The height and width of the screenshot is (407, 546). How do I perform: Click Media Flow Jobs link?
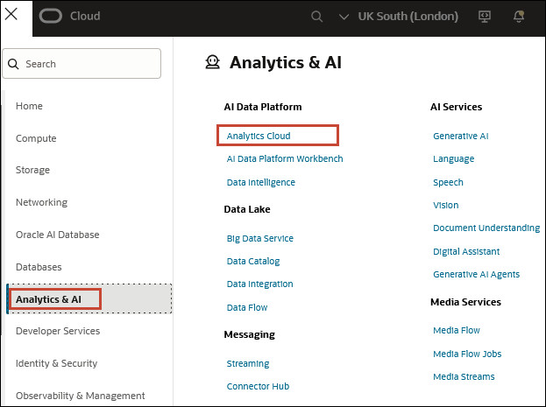point(467,354)
